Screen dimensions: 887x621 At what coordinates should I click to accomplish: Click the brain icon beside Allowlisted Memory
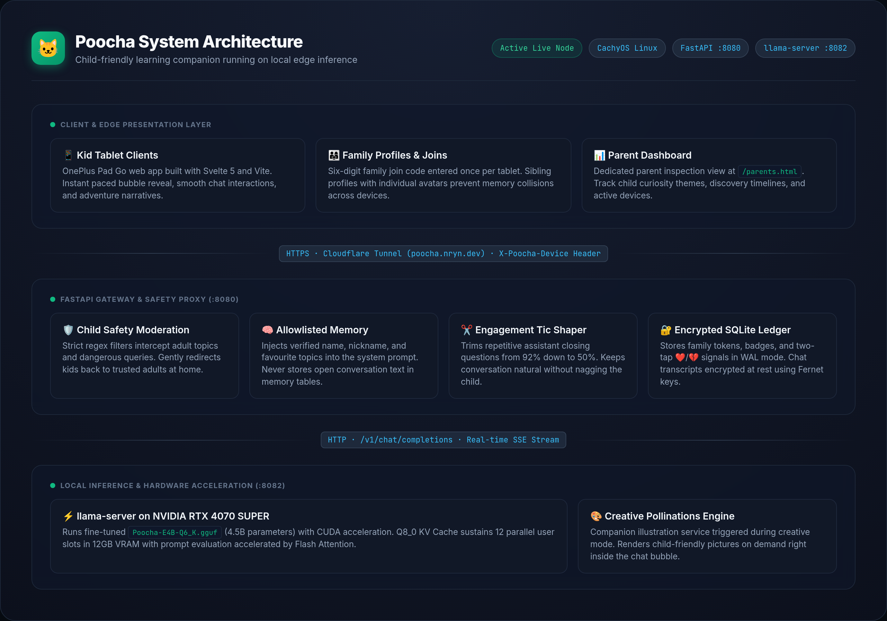[267, 330]
